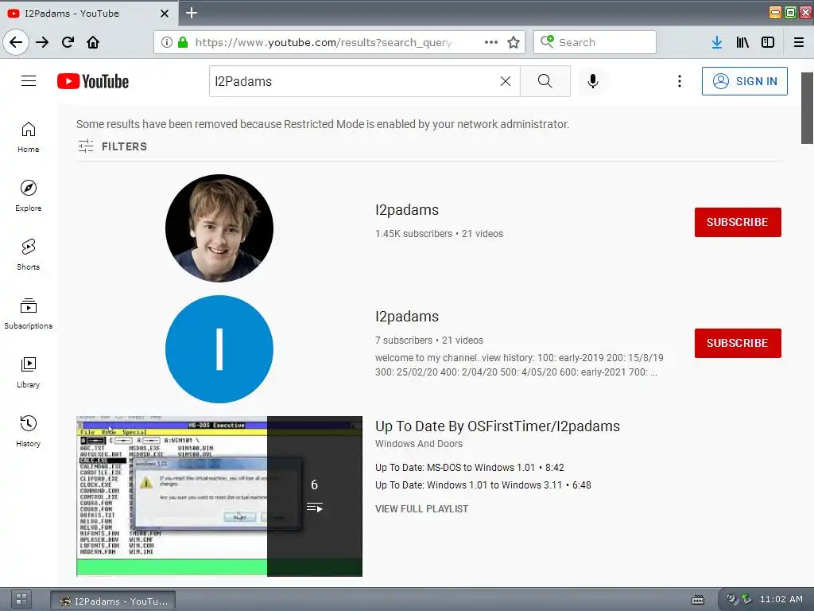814x611 pixels.
Task: Open the browser home page icon
Action: (x=93, y=42)
